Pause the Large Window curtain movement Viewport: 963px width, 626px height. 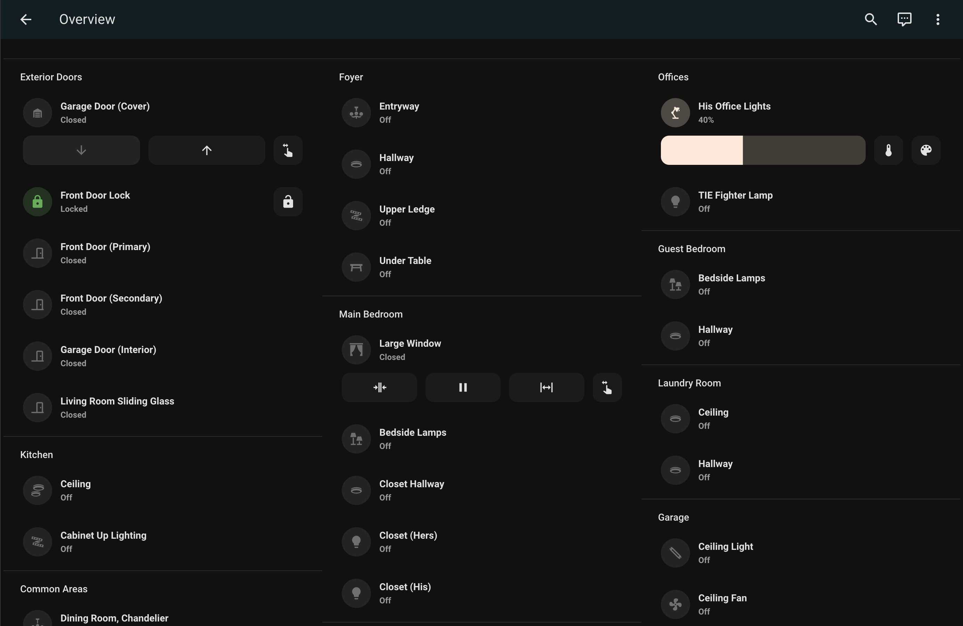(463, 388)
